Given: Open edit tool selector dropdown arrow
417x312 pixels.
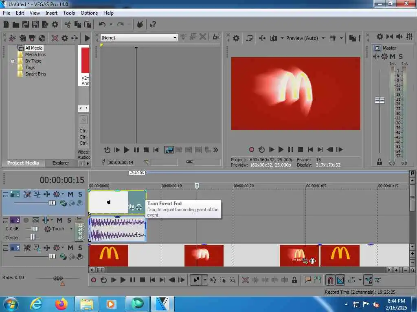Looking at the screenshot, I should [x=205, y=280].
